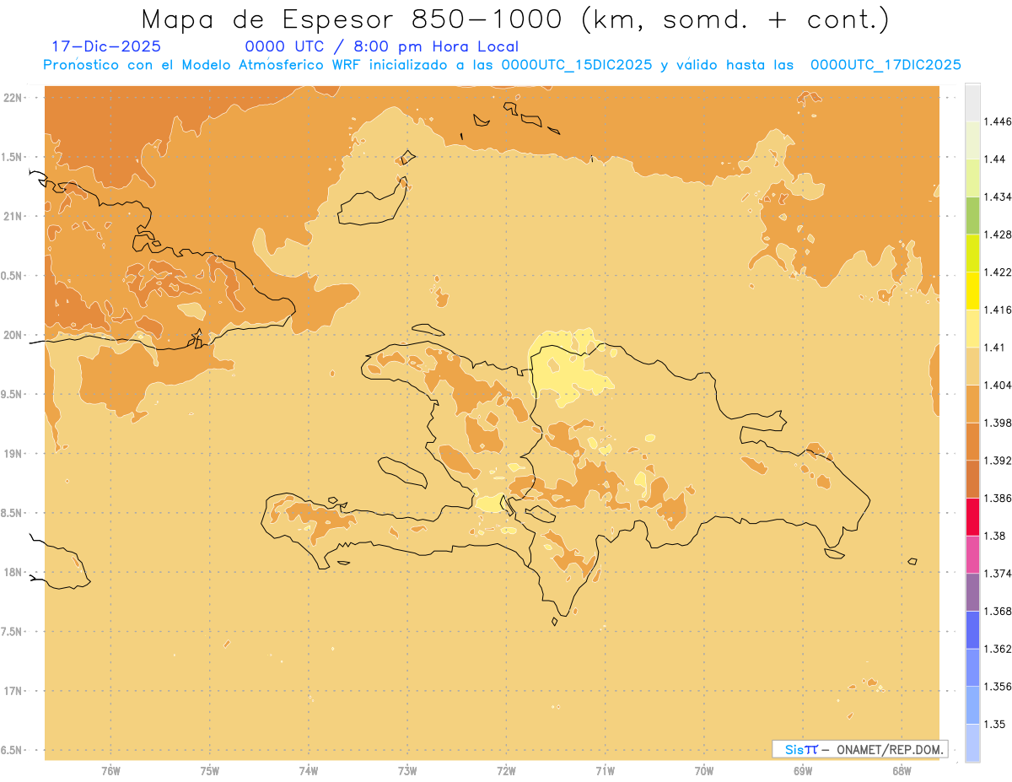This screenshot has width=1012, height=782.
Task: Click the 69W longitude label
Action: (x=803, y=772)
